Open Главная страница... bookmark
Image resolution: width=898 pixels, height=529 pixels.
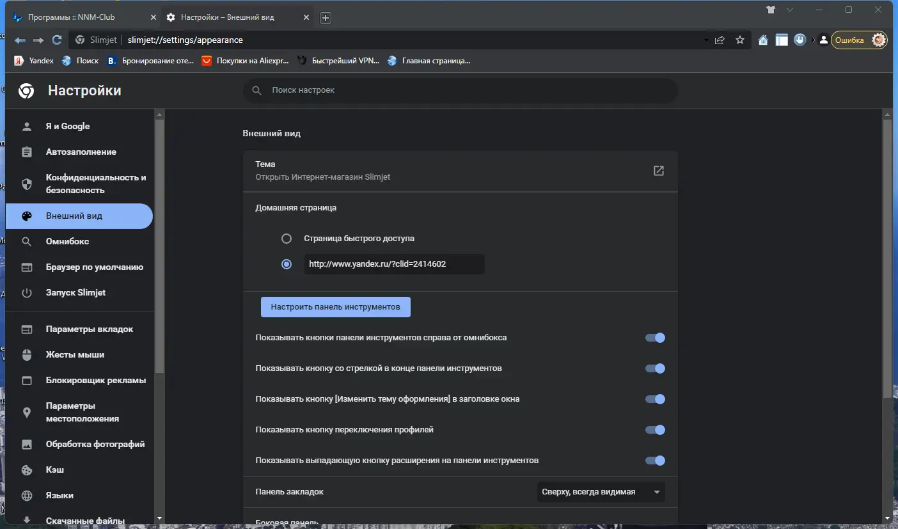click(x=429, y=61)
